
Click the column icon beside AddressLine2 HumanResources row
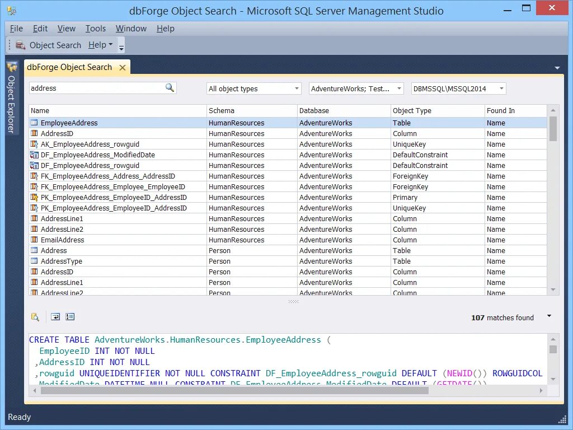tap(34, 229)
